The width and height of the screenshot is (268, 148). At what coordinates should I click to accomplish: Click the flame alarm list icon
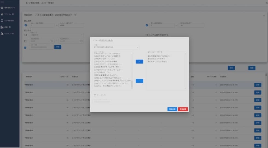pos(2,14)
